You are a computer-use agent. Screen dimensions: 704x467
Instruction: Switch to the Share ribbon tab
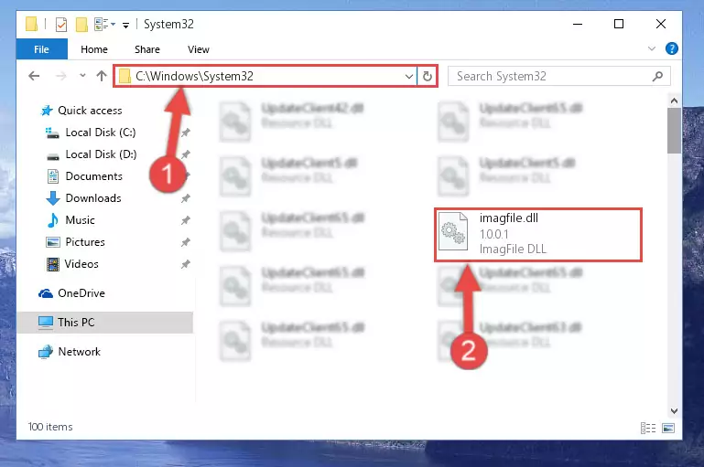pos(147,49)
